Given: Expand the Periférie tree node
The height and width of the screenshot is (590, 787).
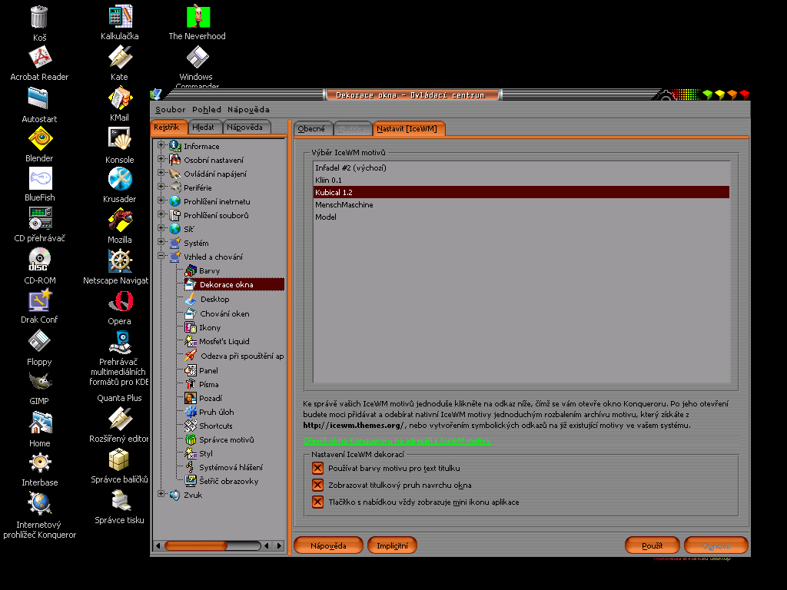Looking at the screenshot, I should click(x=161, y=186).
